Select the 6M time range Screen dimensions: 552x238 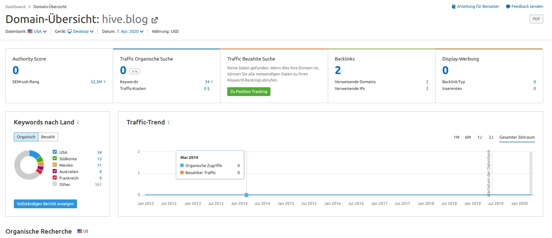(x=468, y=137)
